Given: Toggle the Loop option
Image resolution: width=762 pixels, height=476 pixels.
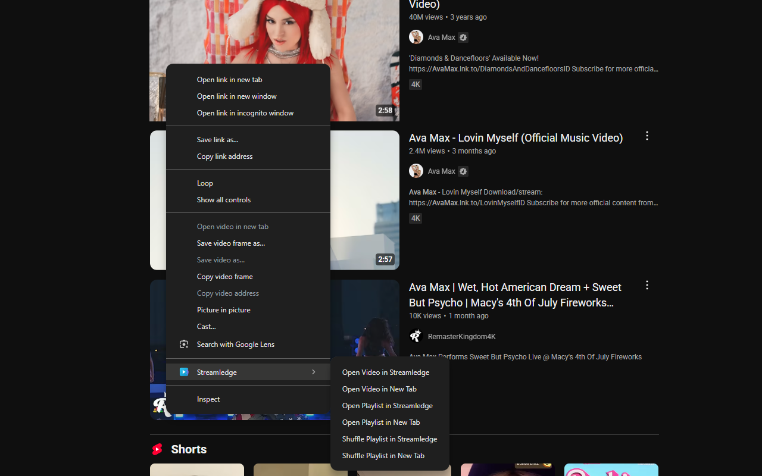Looking at the screenshot, I should 248,183.
